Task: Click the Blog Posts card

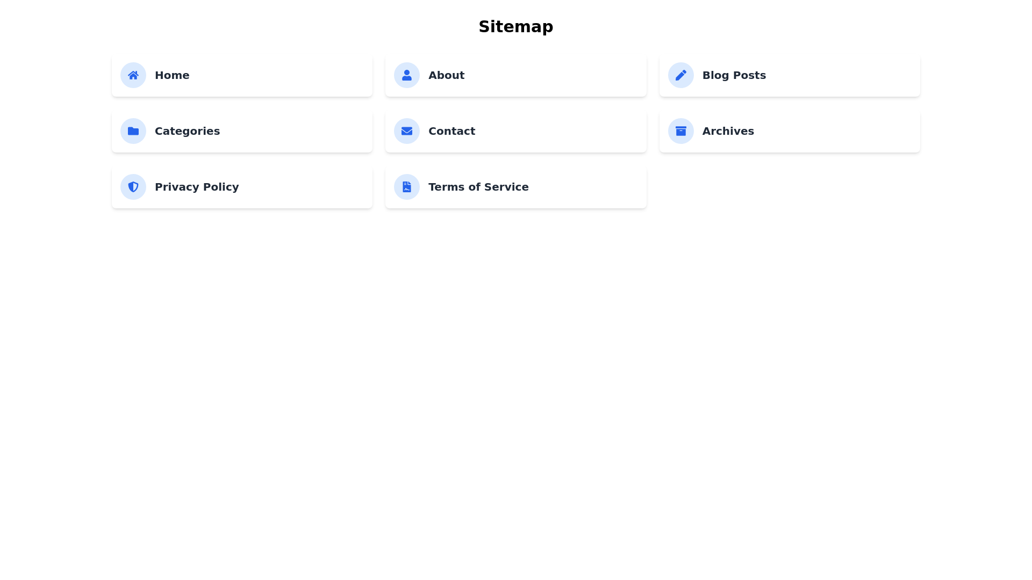Action: 789,75
